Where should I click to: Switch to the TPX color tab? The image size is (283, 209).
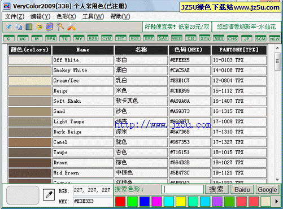click(51, 38)
